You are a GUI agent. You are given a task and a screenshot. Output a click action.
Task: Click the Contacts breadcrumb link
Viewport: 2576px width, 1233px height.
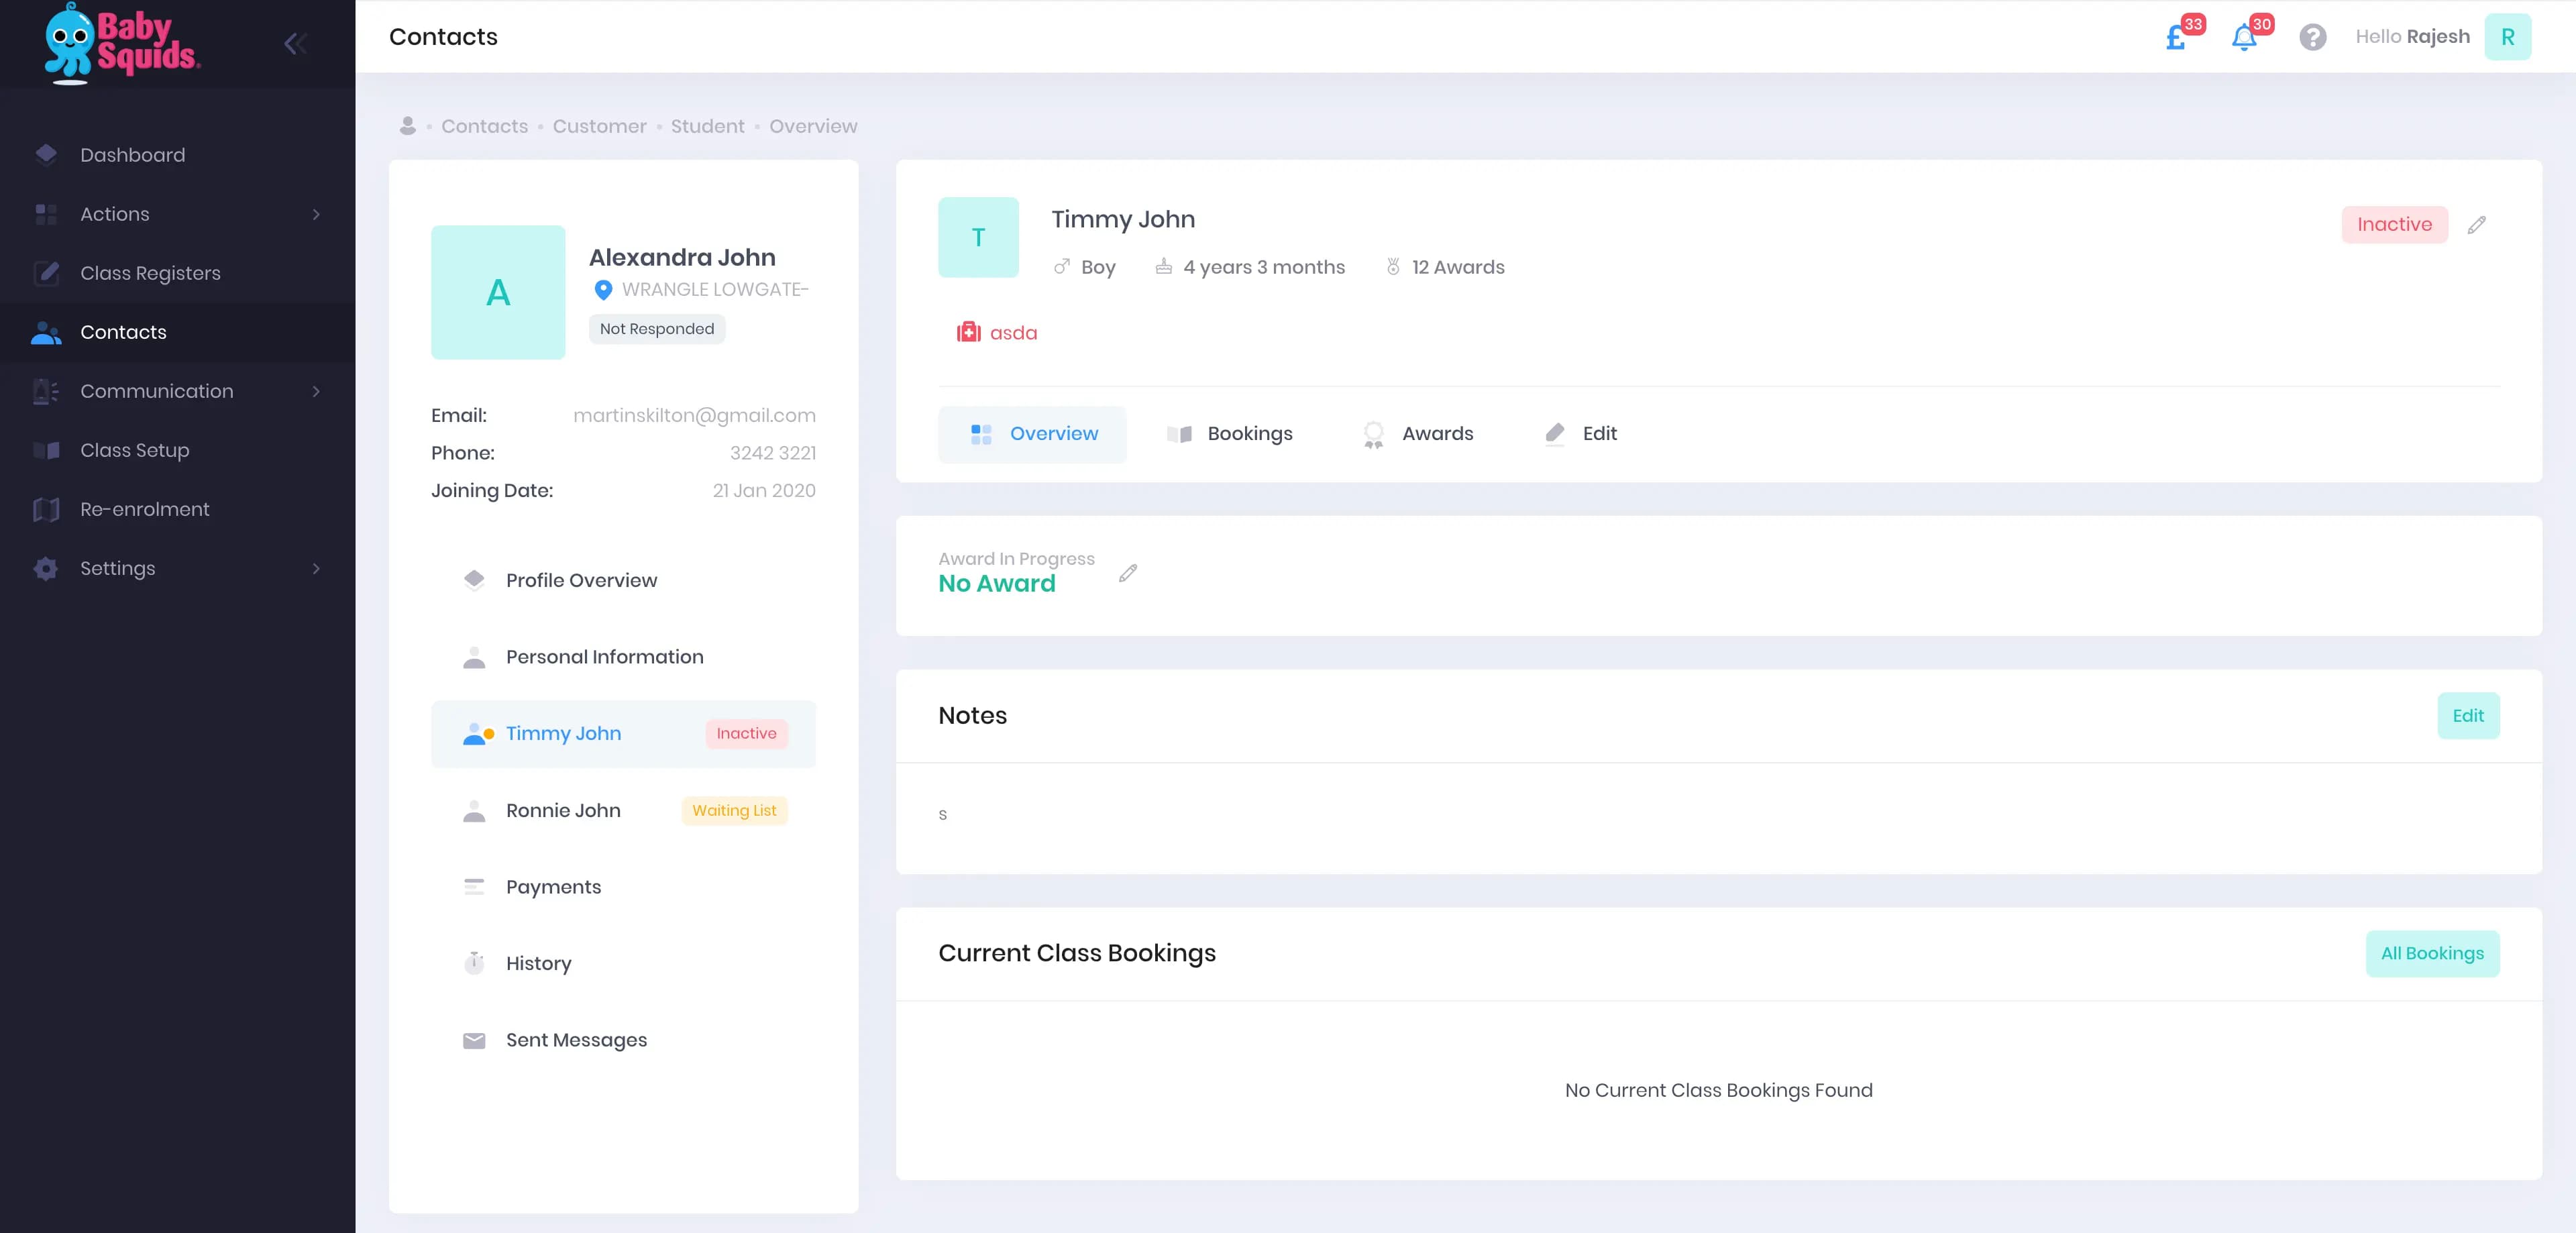click(x=484, y=126)
